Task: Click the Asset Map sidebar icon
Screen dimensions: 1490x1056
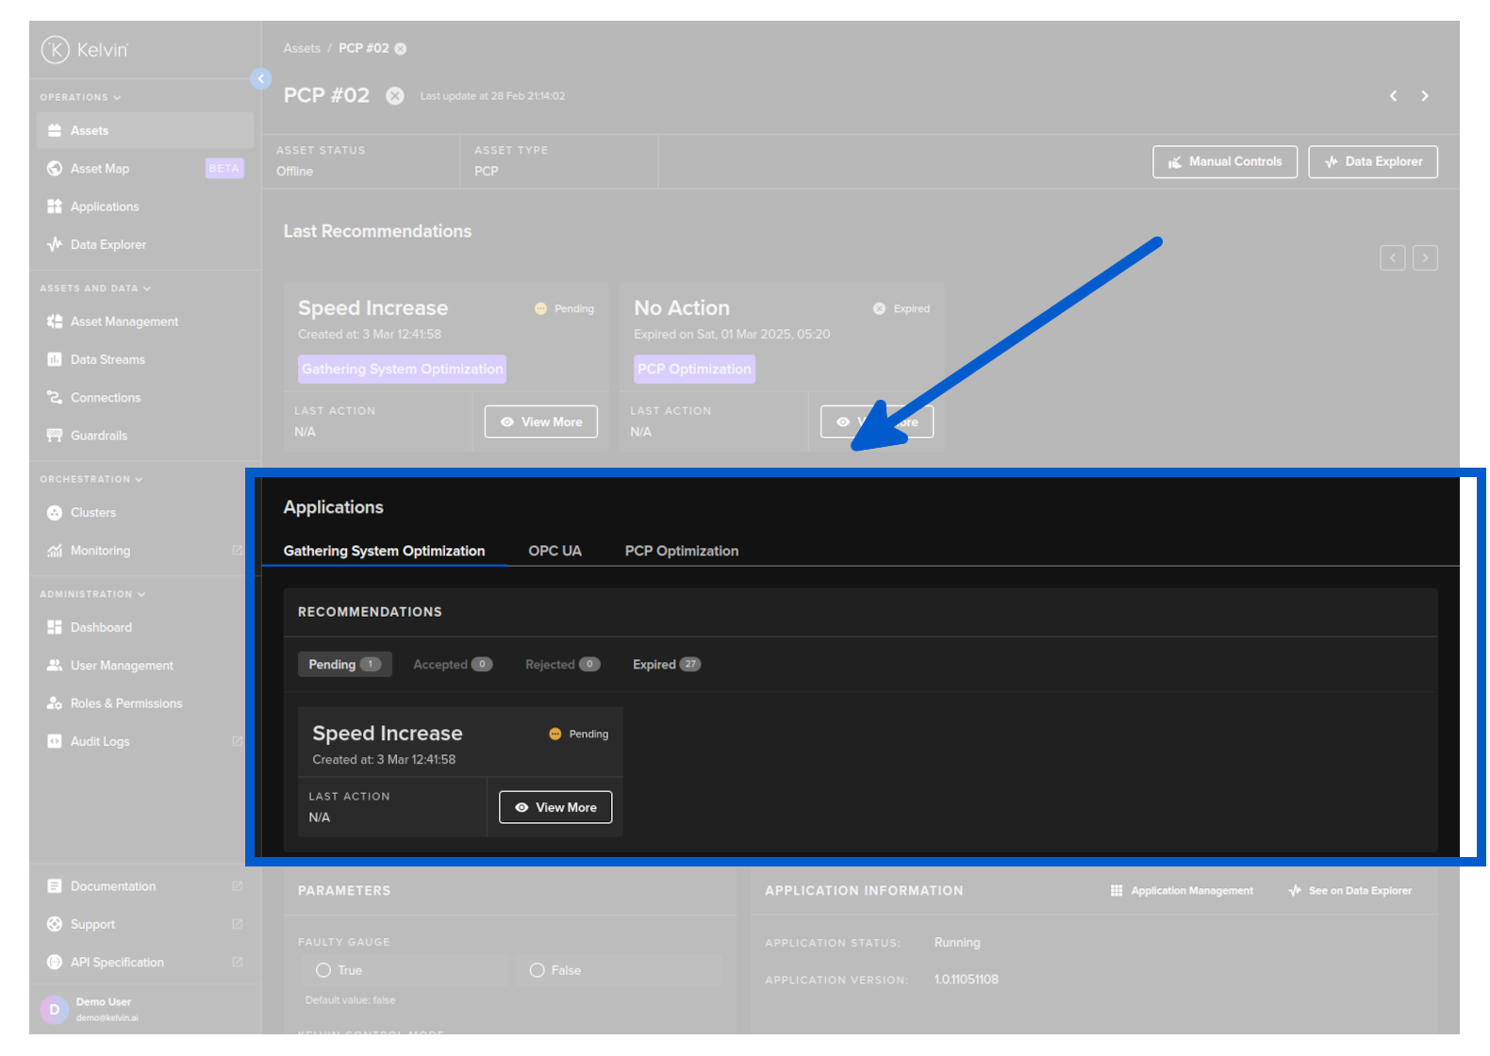Action: click(55, 169)
